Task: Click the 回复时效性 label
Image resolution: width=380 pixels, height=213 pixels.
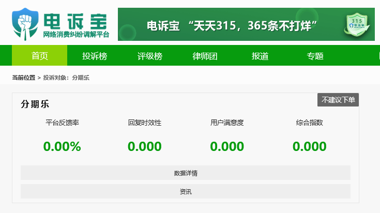Action: 145,123
